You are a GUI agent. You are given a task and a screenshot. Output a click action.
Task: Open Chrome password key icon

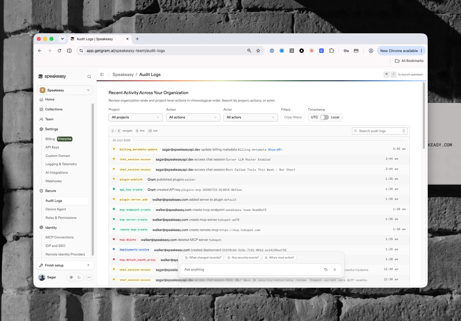pyautogui.click(x=346, y=51)
